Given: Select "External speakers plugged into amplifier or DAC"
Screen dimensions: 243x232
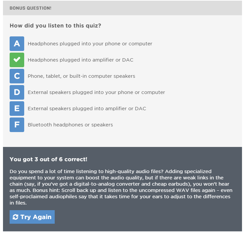Looking at the screenshot, I should [87, 109].
